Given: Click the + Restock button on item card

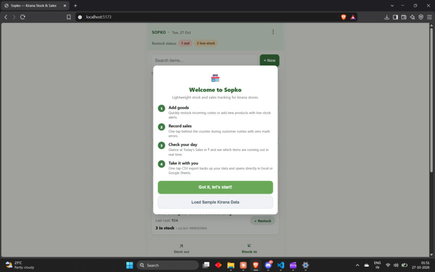Looking at the screenshot, I should pyautogui.click(x=262, y=221).
